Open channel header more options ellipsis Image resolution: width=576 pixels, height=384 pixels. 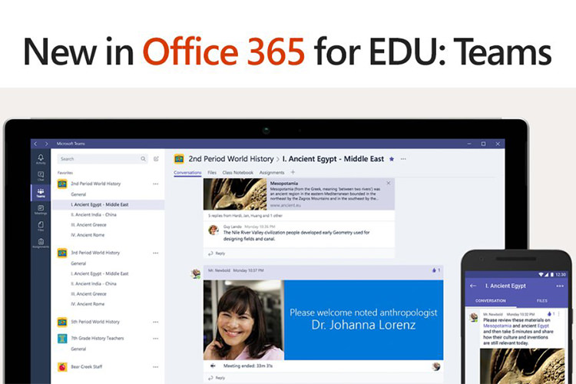(x=403, y=159)
